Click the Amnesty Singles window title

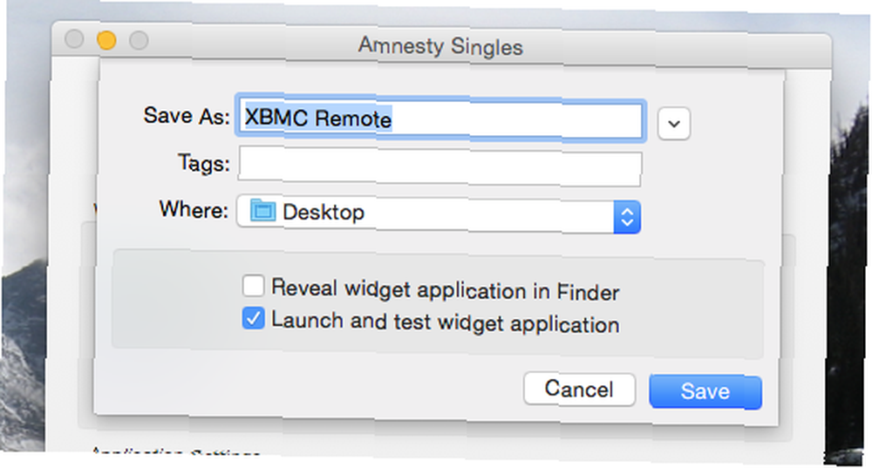[440, 46]
